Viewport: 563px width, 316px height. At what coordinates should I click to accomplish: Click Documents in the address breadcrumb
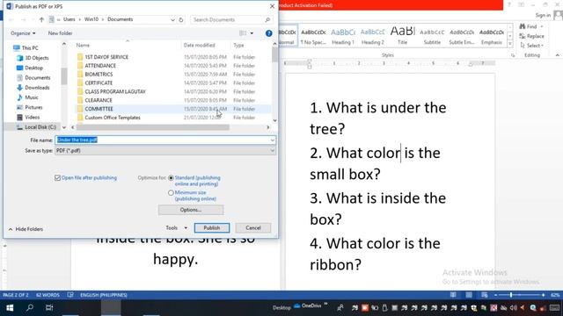120,19
